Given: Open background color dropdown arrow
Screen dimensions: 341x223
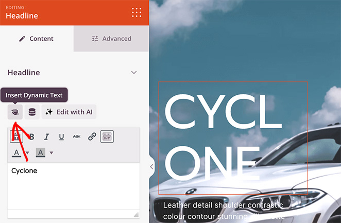Looking at the screenshot, I should [x=51, y=153].
